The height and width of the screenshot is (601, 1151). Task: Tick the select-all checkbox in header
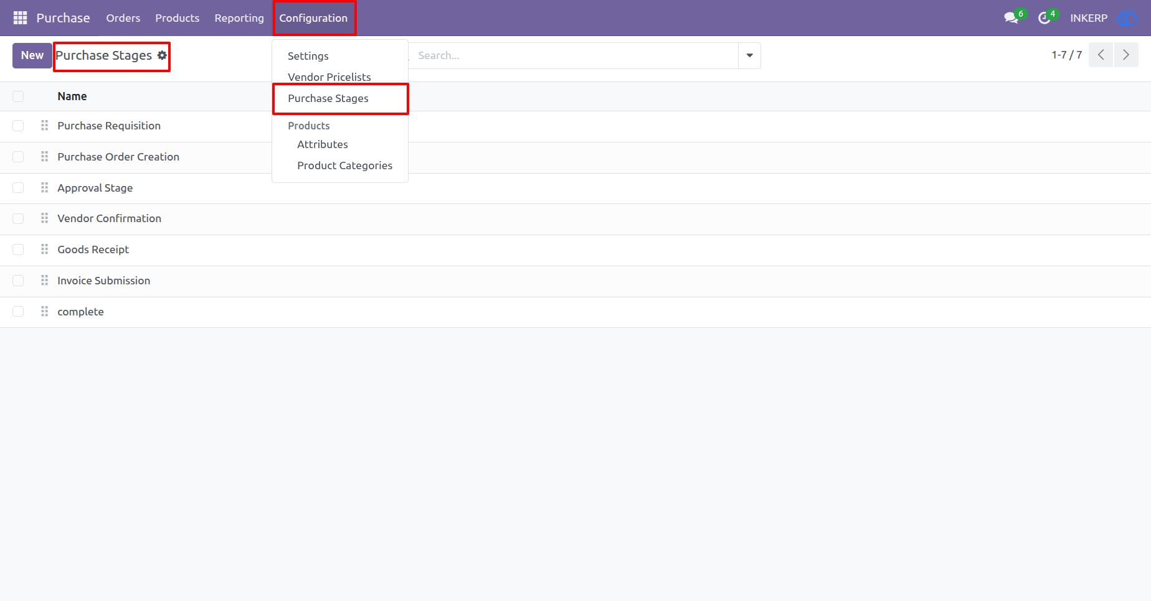click(18, 96)
